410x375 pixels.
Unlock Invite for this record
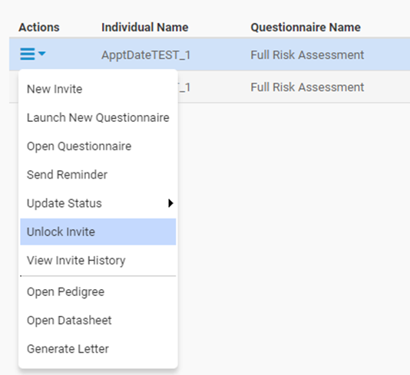[98, 232]
